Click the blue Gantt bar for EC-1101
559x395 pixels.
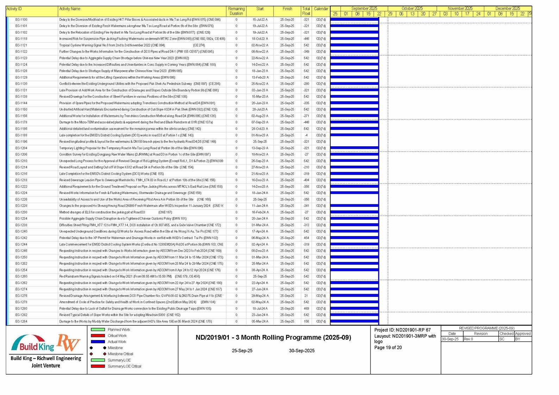pos(354,26)
